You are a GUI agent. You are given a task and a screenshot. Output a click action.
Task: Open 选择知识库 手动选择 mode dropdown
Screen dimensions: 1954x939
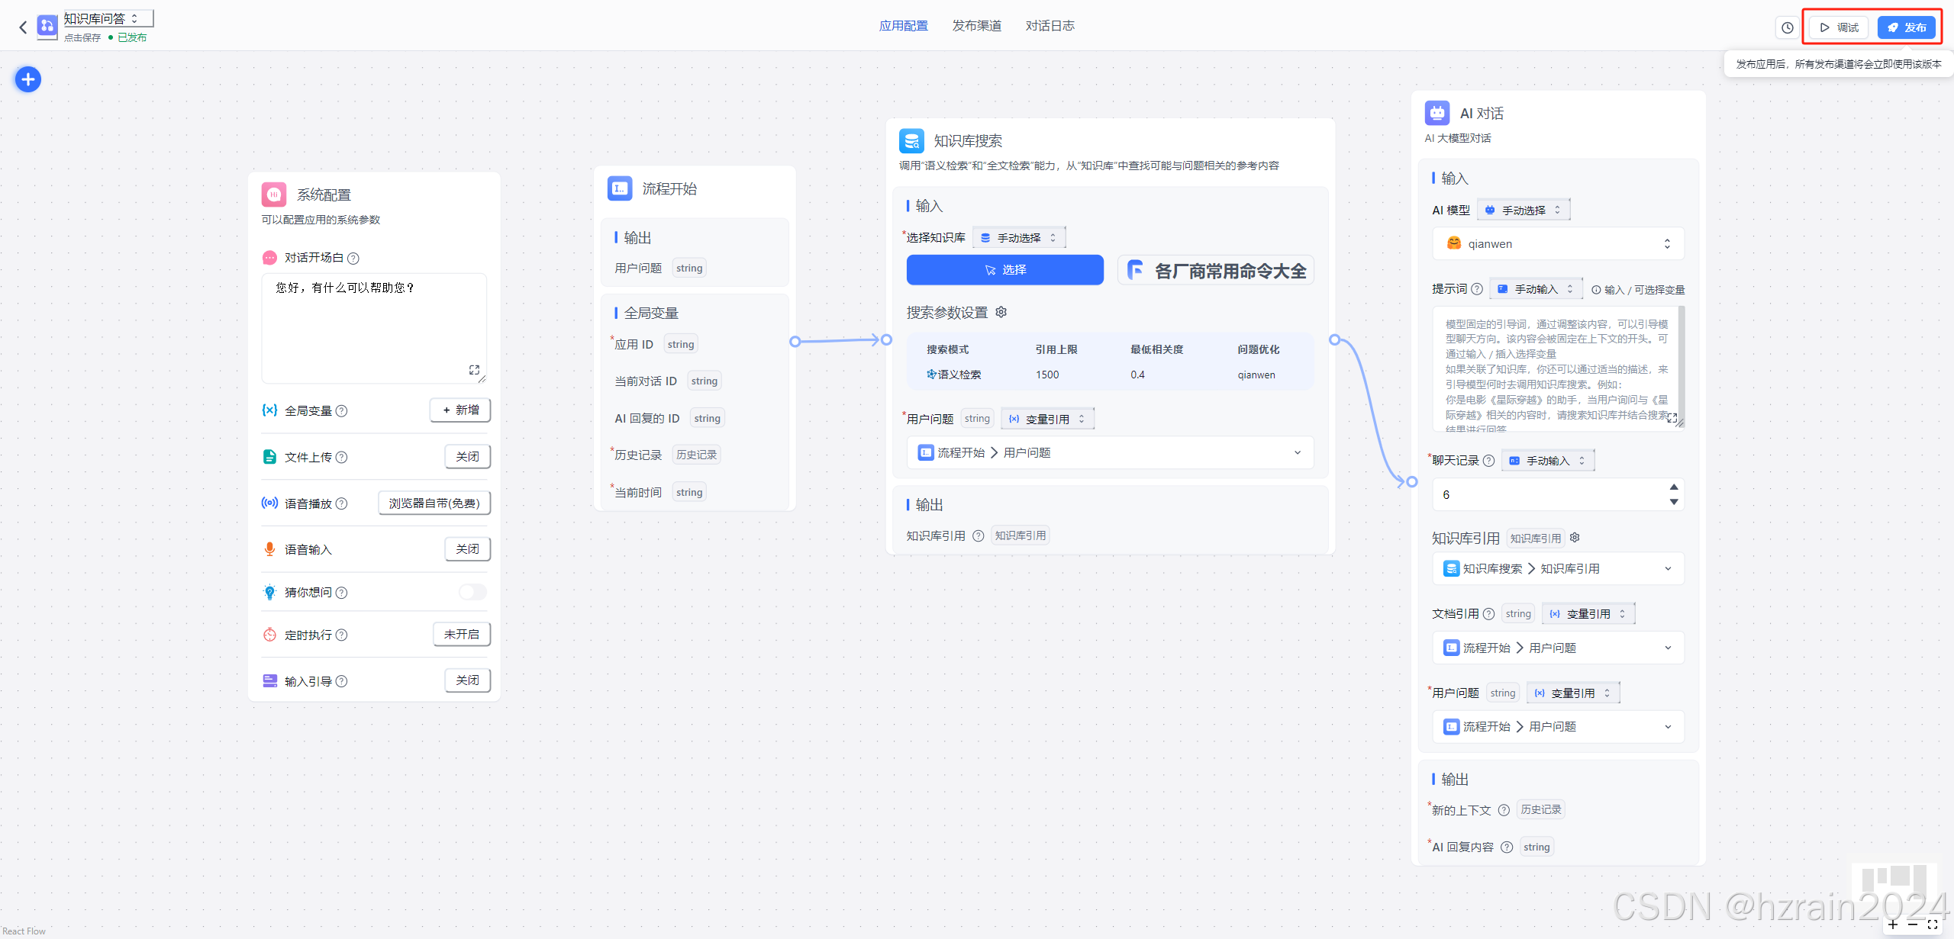1019,238
